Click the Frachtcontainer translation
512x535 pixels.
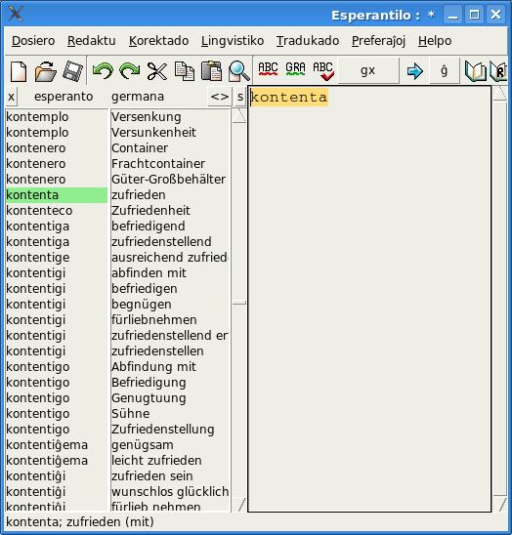coord(158,164)
